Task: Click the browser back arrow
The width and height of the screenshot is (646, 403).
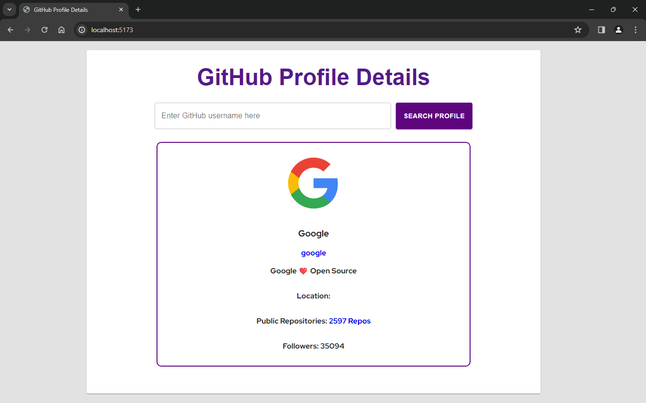Action: [10, 30]
